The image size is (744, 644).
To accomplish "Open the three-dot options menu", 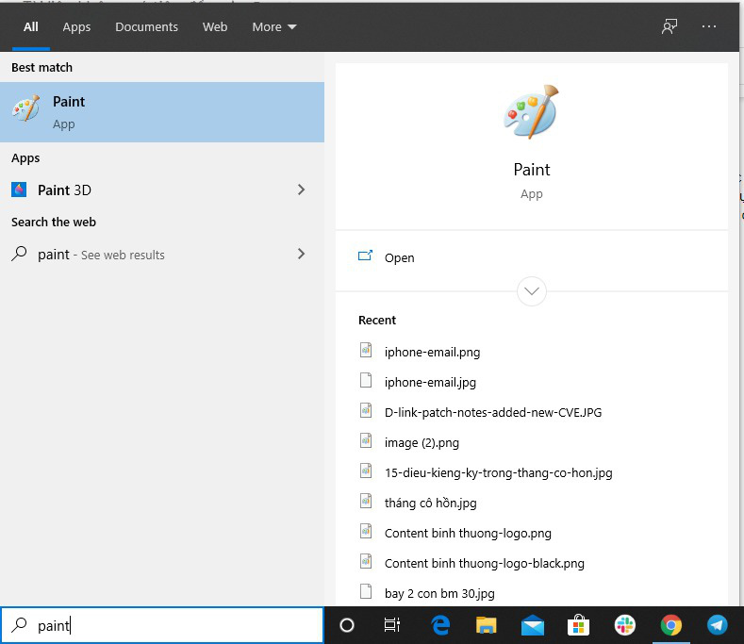I will click(710, 26).
